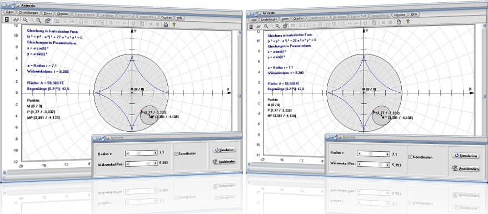
Task: Click the calculator icon in right window toolbar
Action: tap(251, 27)
